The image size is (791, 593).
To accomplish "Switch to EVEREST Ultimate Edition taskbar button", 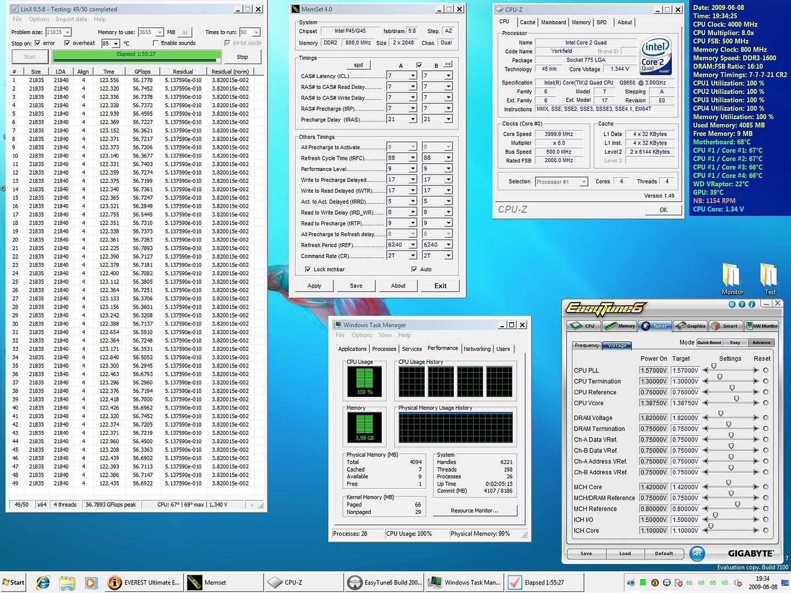I will pos(144,583).
